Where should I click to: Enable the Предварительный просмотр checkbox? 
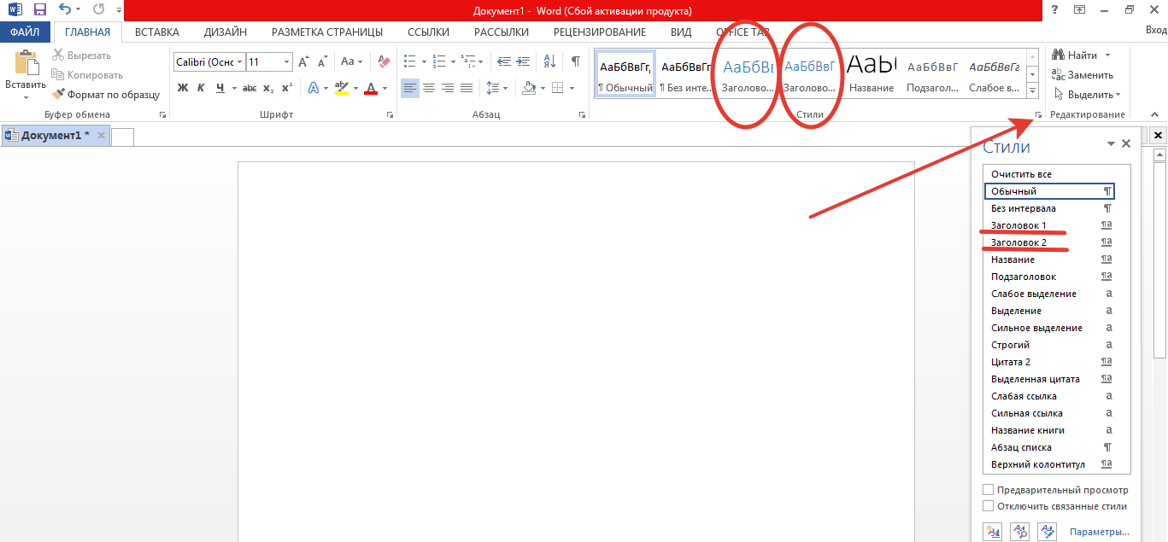989,490
